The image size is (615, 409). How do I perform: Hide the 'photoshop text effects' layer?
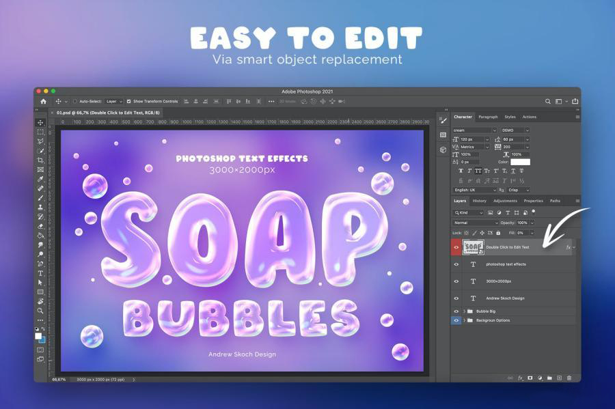tap(456, 264)
